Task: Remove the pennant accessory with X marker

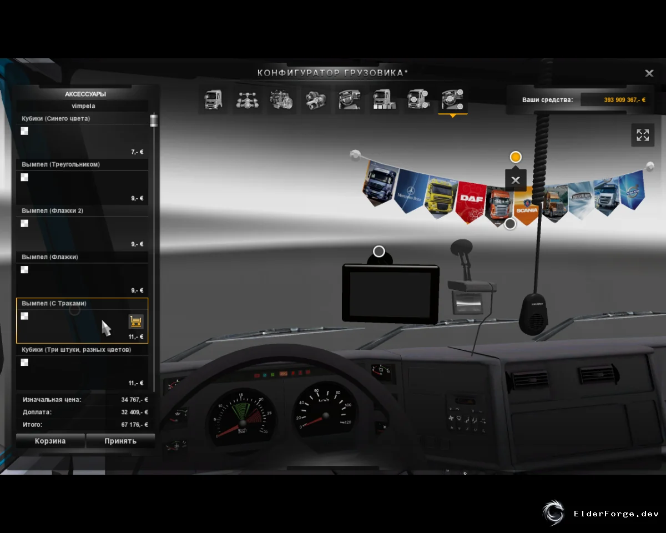Action: click(x=516, y=180)
